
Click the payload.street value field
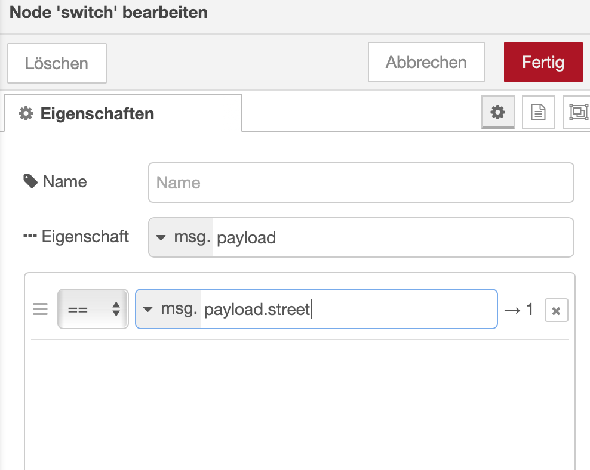click(x=349, y=309)
